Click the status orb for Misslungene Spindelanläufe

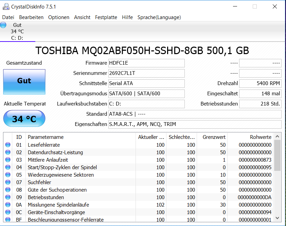coord(8,205)
